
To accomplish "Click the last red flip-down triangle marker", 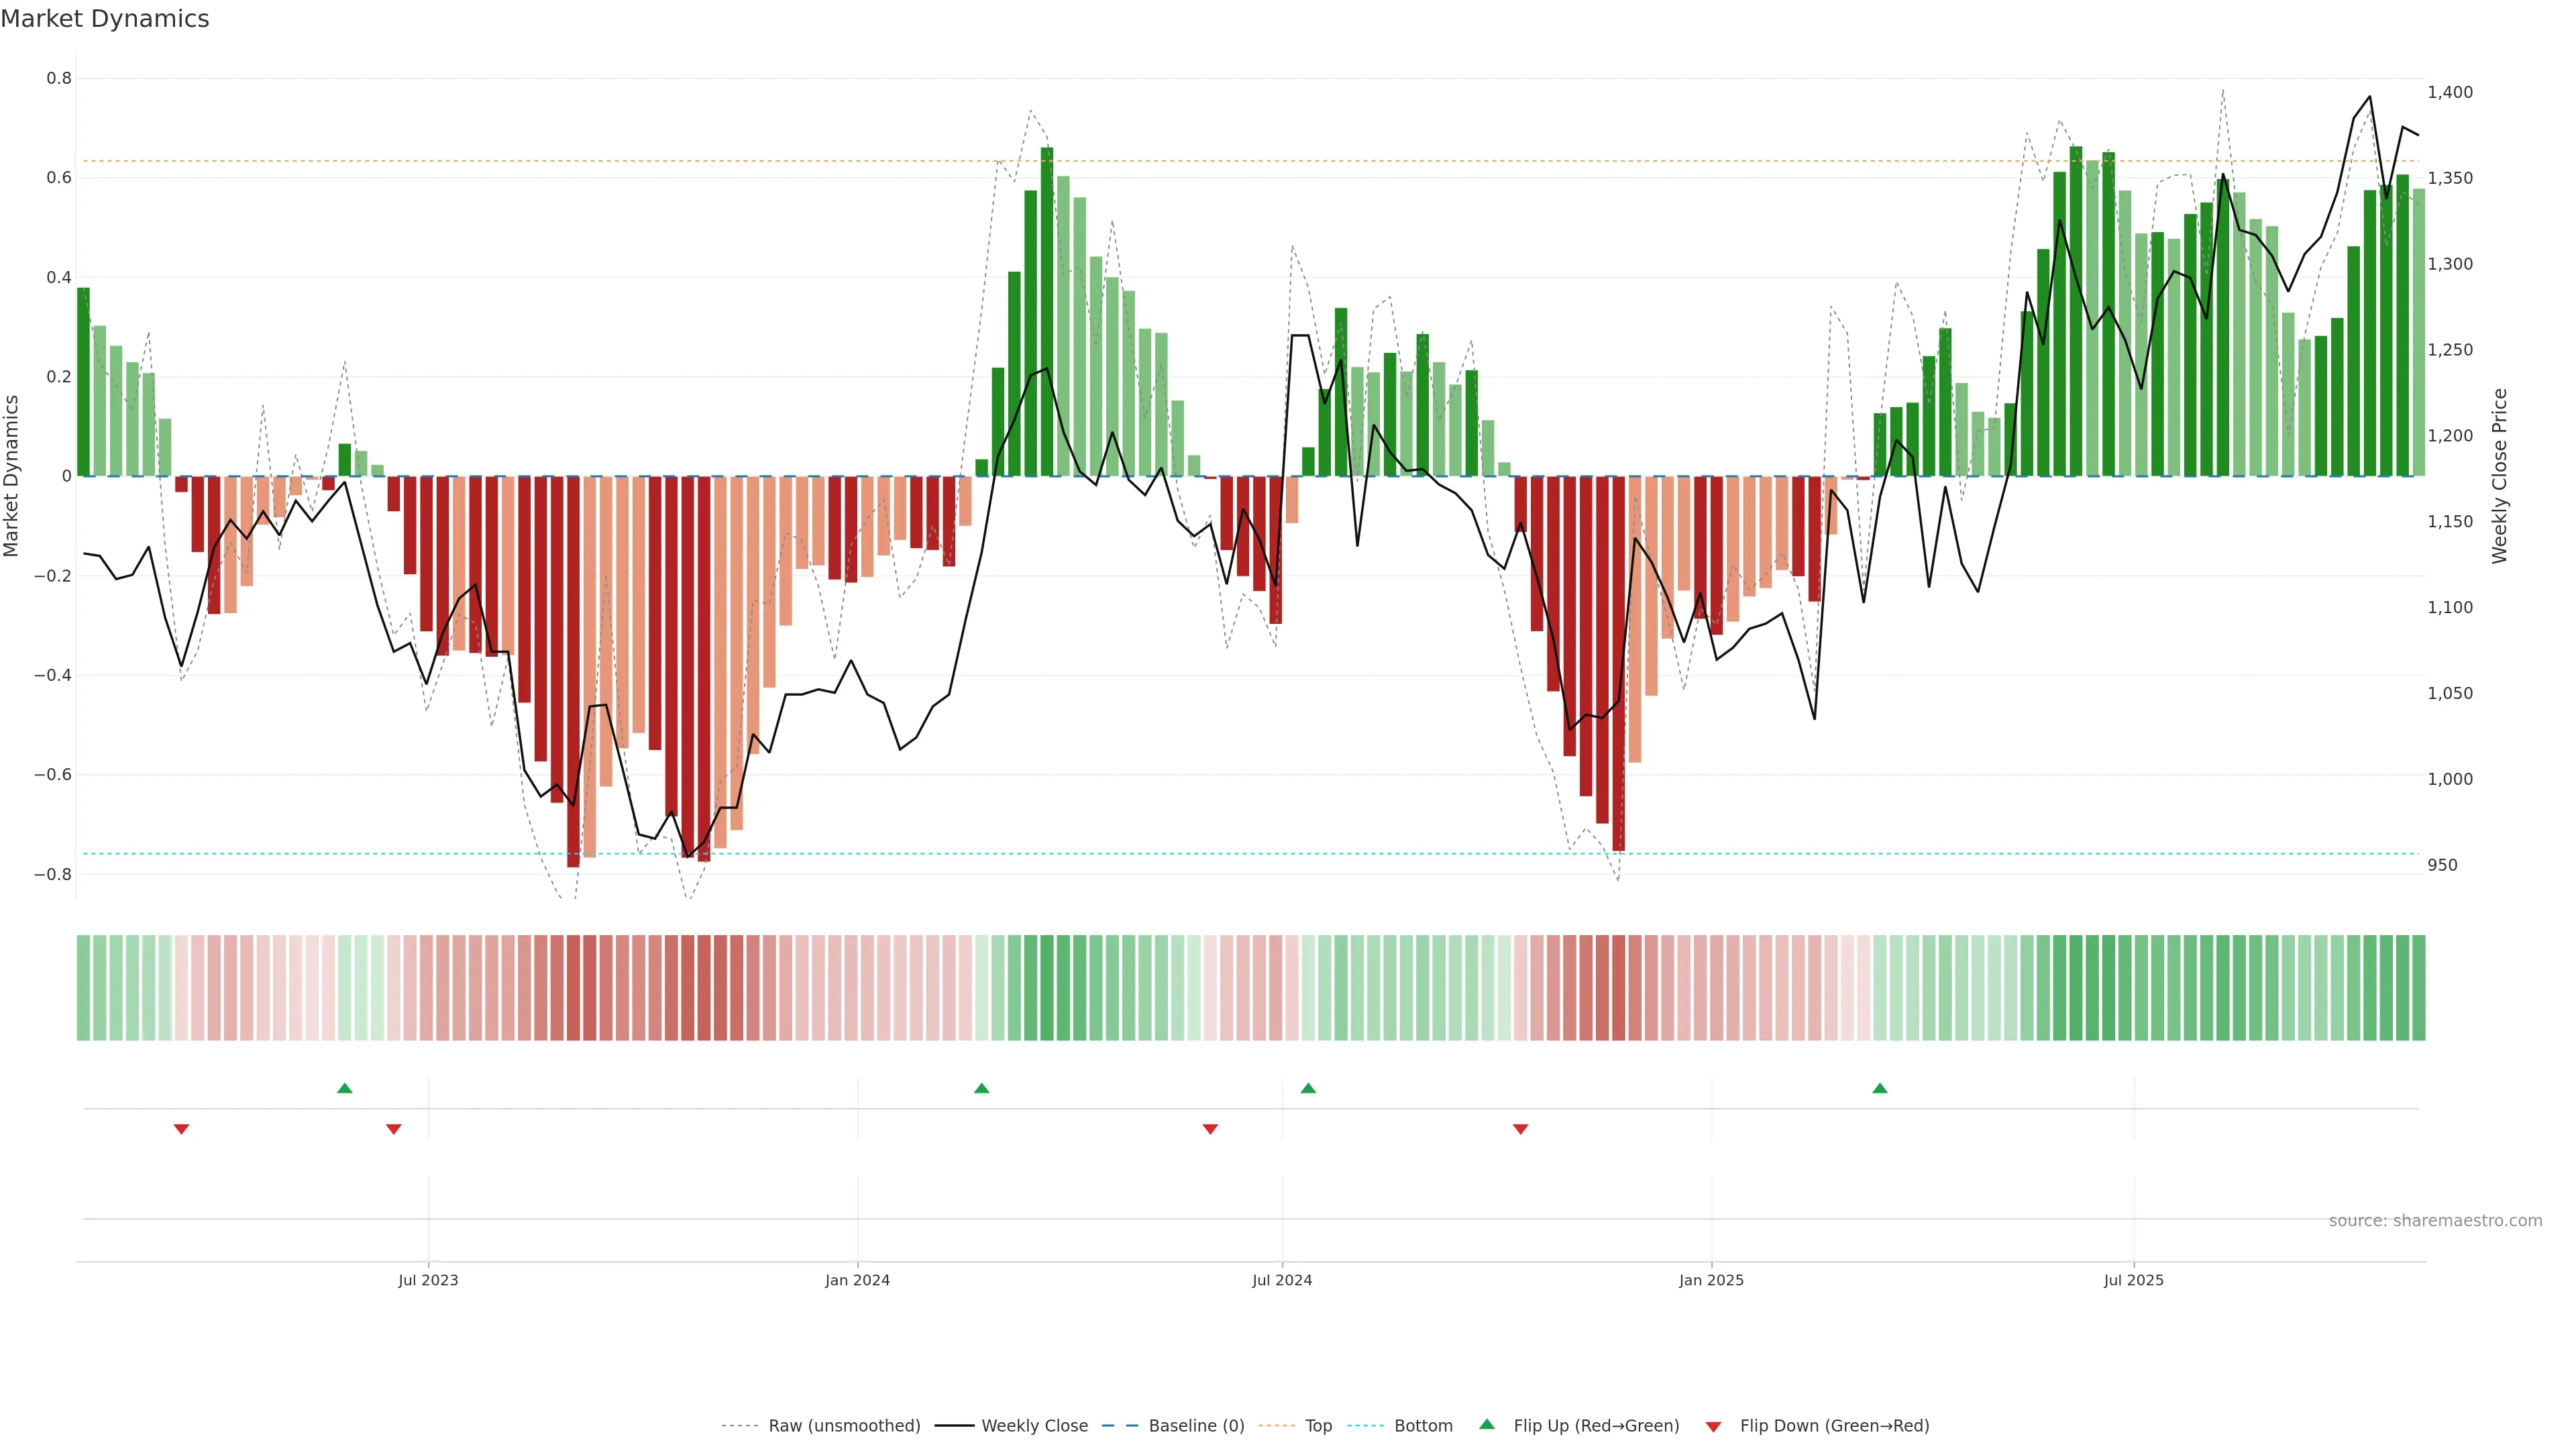I will point(1521,1129).
